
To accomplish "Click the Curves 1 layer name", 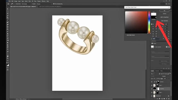I will pyautogui.click(x=162, y=82).
